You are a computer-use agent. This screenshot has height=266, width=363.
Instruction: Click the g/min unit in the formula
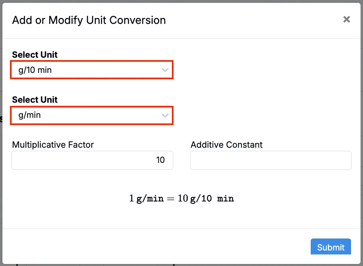click(x=150, y=198)
